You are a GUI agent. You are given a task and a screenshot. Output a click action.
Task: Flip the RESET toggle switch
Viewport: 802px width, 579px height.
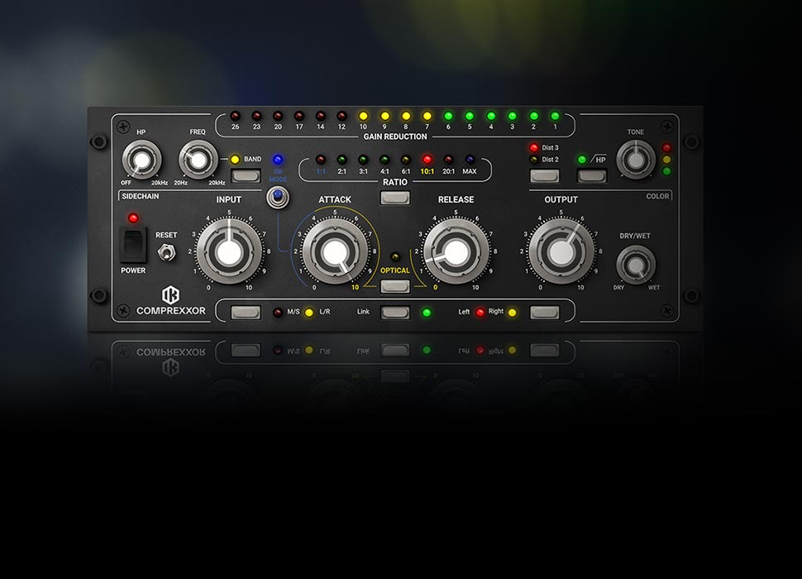click(166, 252)
